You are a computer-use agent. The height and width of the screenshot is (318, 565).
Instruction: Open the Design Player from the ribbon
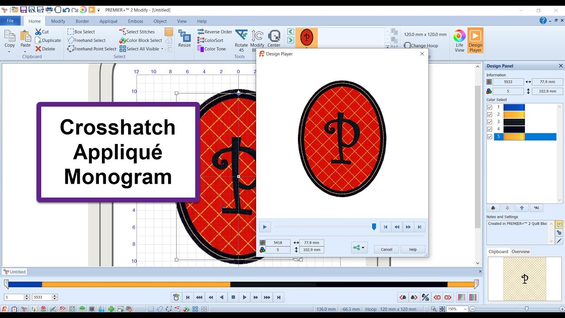(x=475, y=41)
